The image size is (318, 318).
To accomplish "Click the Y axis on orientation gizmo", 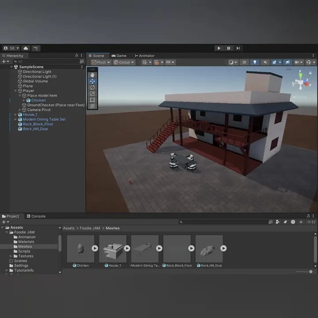I will [x=300, y=76].
